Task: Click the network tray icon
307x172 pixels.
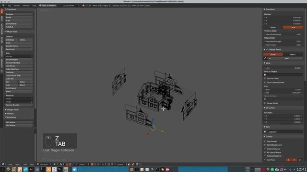Action: pyautogui.click(x=290, y=170)
